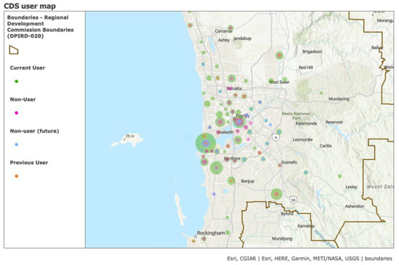The image size is (399, 265).
Task: Click the boundary polygon symbol in the legend
Action: [14, 50]
